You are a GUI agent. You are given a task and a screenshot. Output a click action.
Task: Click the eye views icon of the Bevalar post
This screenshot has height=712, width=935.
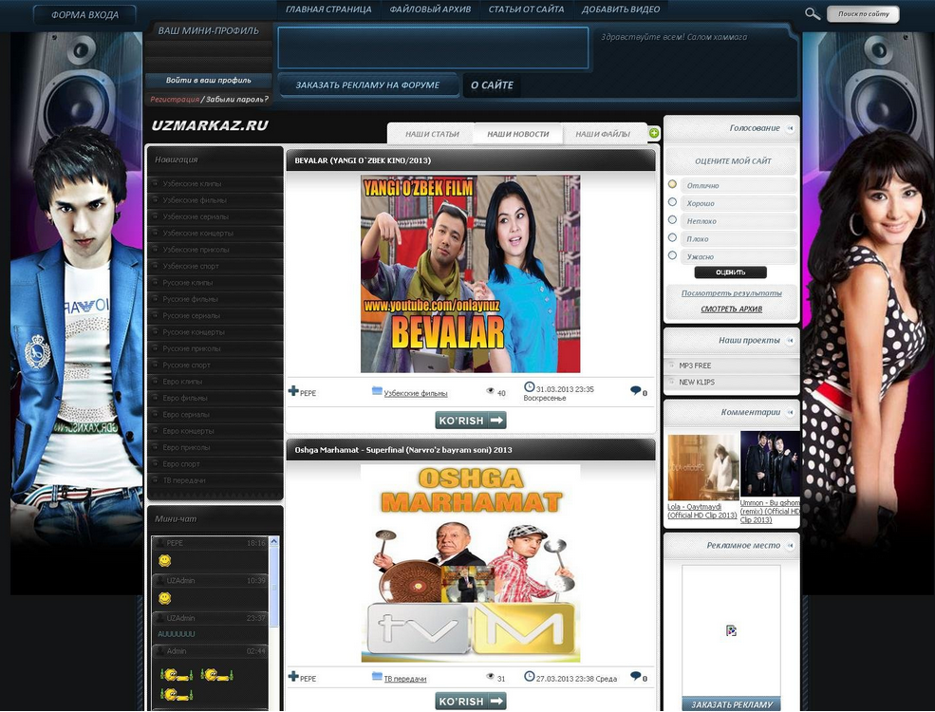click(490, 391)
